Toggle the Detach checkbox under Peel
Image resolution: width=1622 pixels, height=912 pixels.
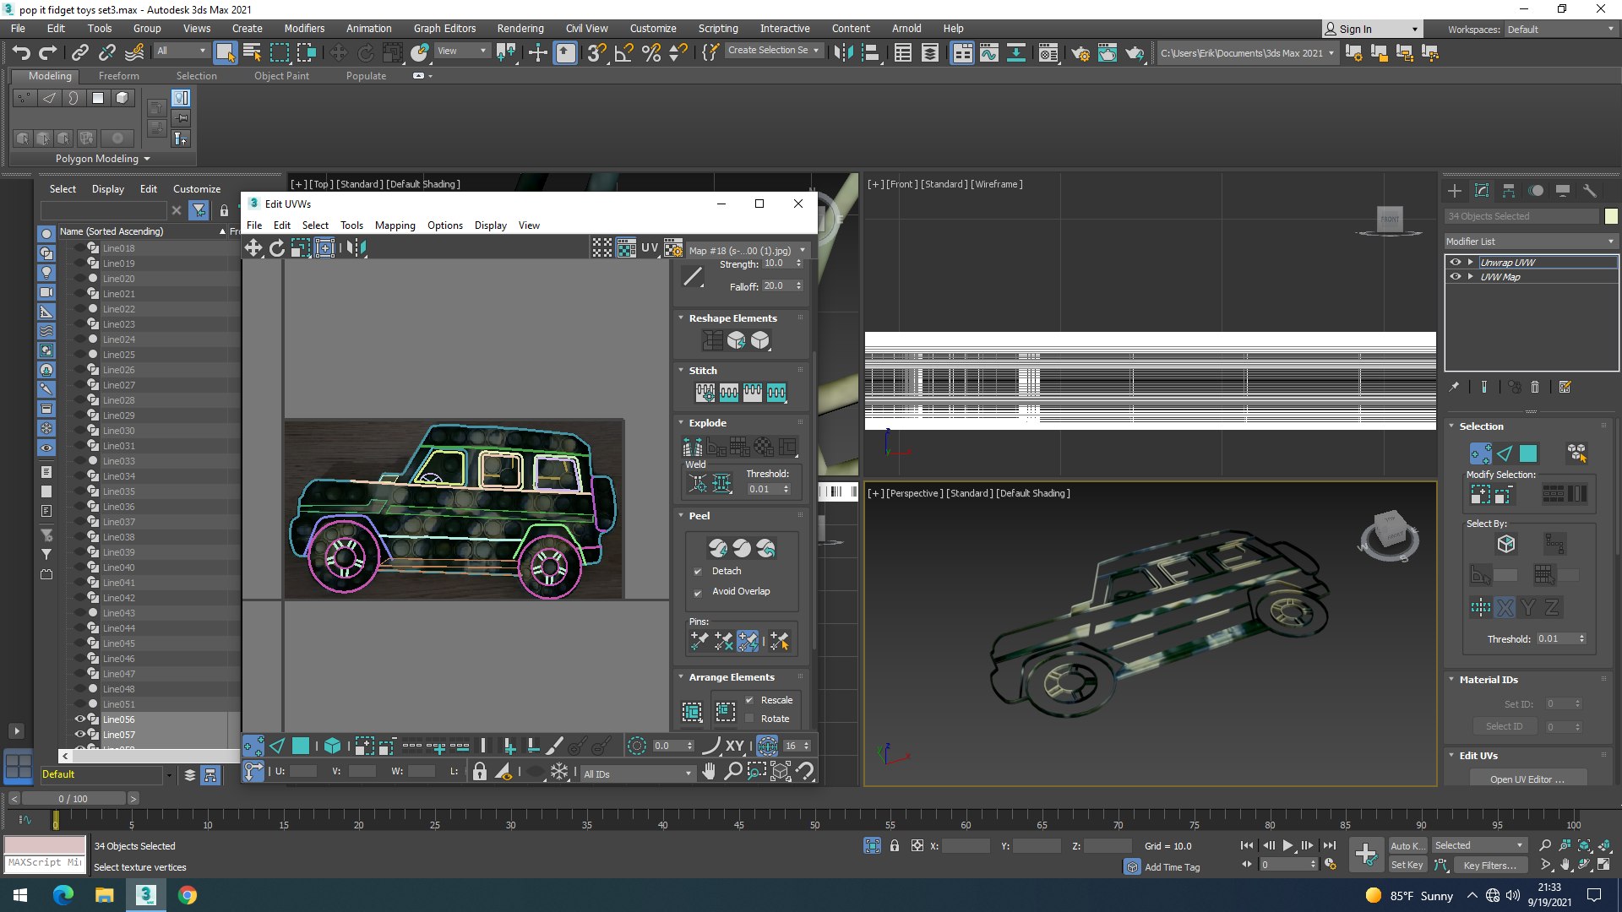[x=698, y=572]
